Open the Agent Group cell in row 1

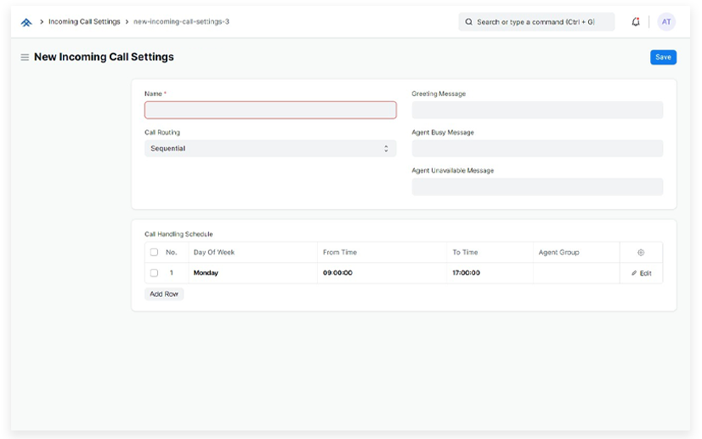pos(575,273)
